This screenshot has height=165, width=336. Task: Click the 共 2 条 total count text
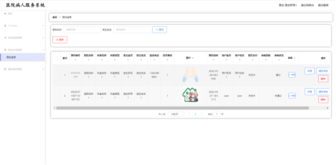point(162,114)
